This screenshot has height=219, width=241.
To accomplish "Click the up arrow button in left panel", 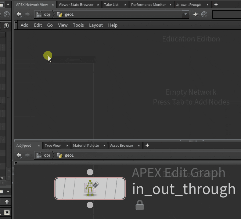I will pos(7,202).
